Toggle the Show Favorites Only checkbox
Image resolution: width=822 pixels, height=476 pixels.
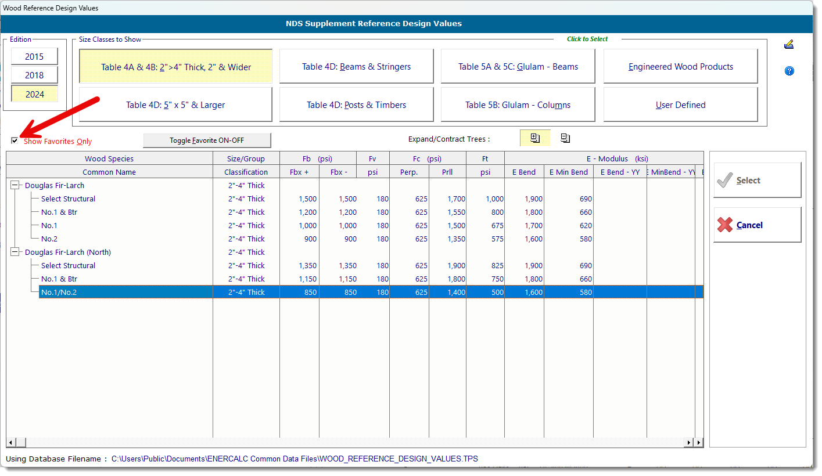[x=15, y=140]
